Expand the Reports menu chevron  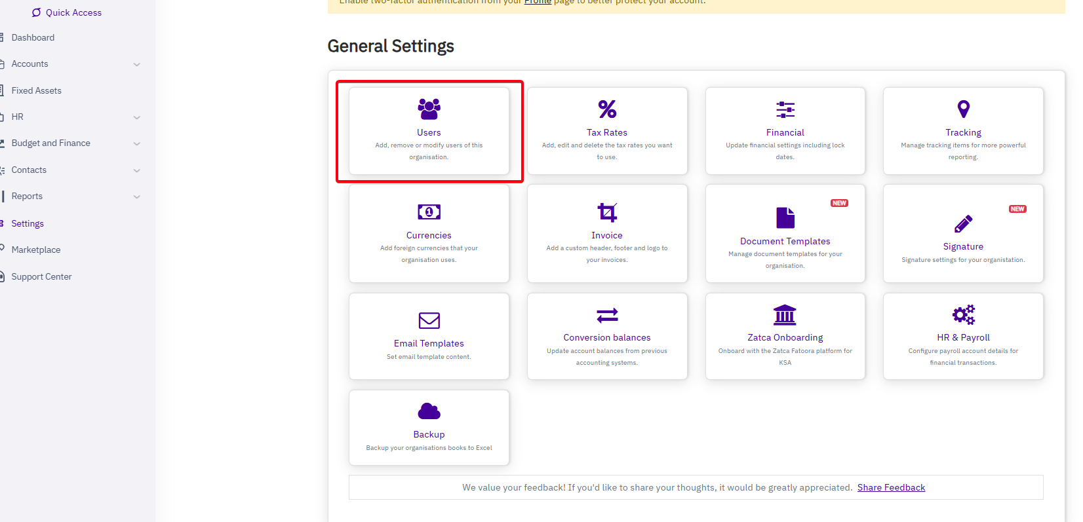pyautogui.click(x=136, y=196)
